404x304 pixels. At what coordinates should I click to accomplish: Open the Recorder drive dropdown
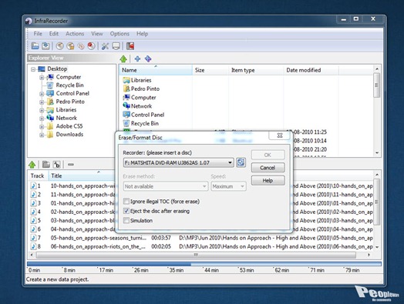(x=178, y=163)
